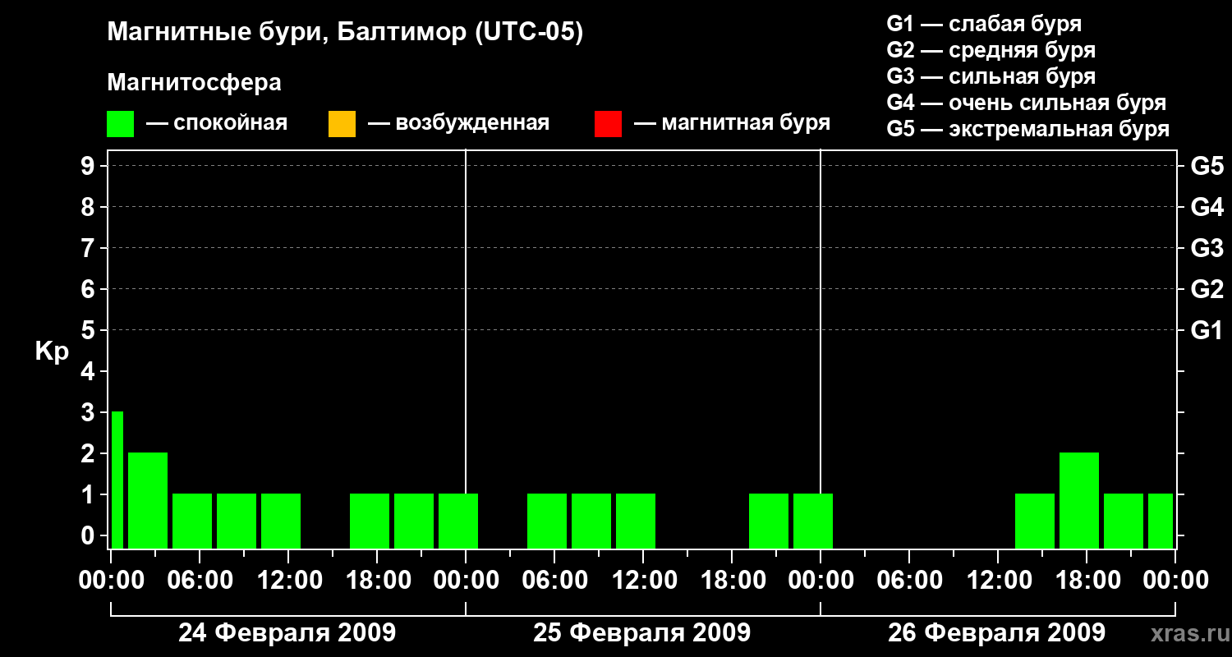Click the final '00:00' label ending 26 February

[1175, 581]
